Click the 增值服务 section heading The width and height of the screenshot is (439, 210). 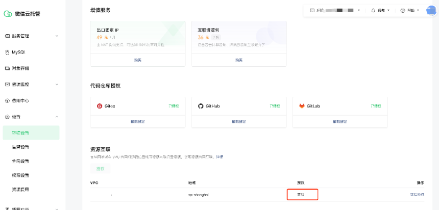point(100,10)
